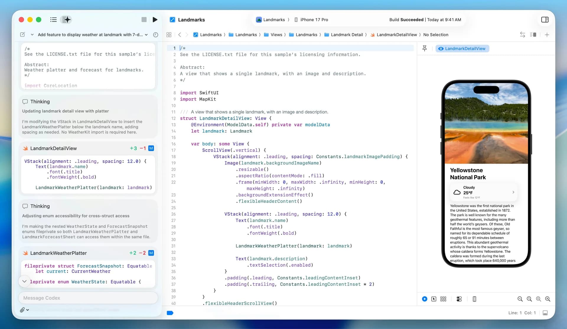Open the attachment options chevron
This screenshot has width=567, height=329.
click(27, 310)
